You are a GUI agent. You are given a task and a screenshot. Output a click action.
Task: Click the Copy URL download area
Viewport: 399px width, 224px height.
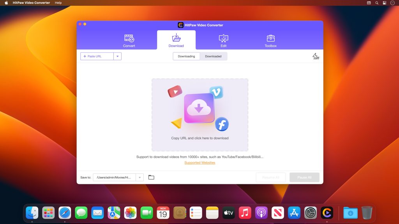[199, 115]
